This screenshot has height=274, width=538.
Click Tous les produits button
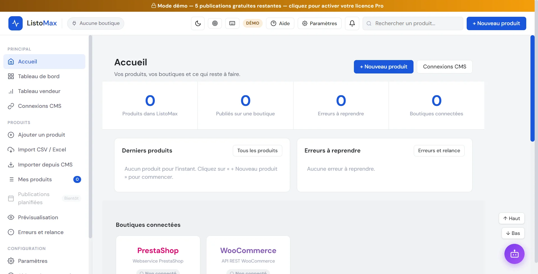pos(257,151)
